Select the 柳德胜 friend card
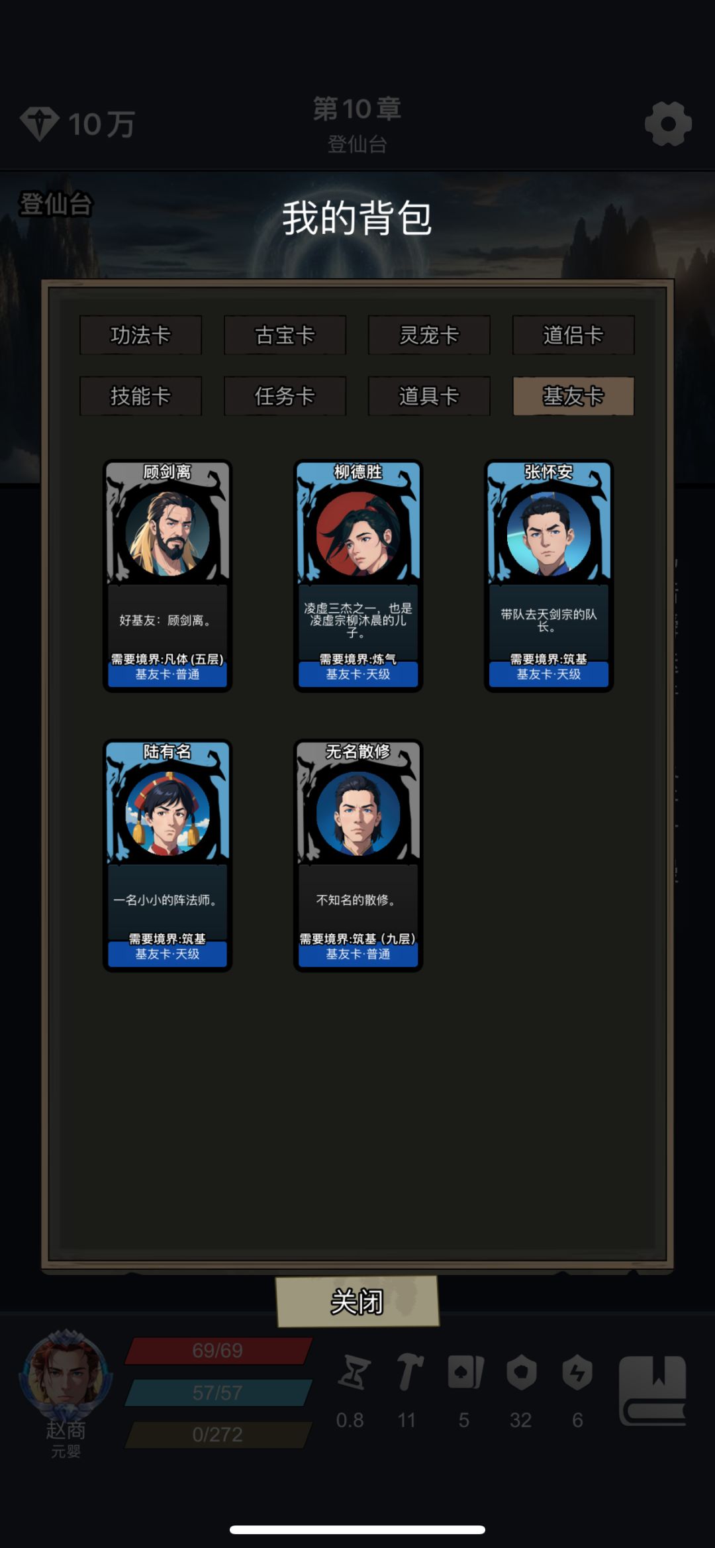Screen dimensions: 715x1548 [x=358, y=576]
